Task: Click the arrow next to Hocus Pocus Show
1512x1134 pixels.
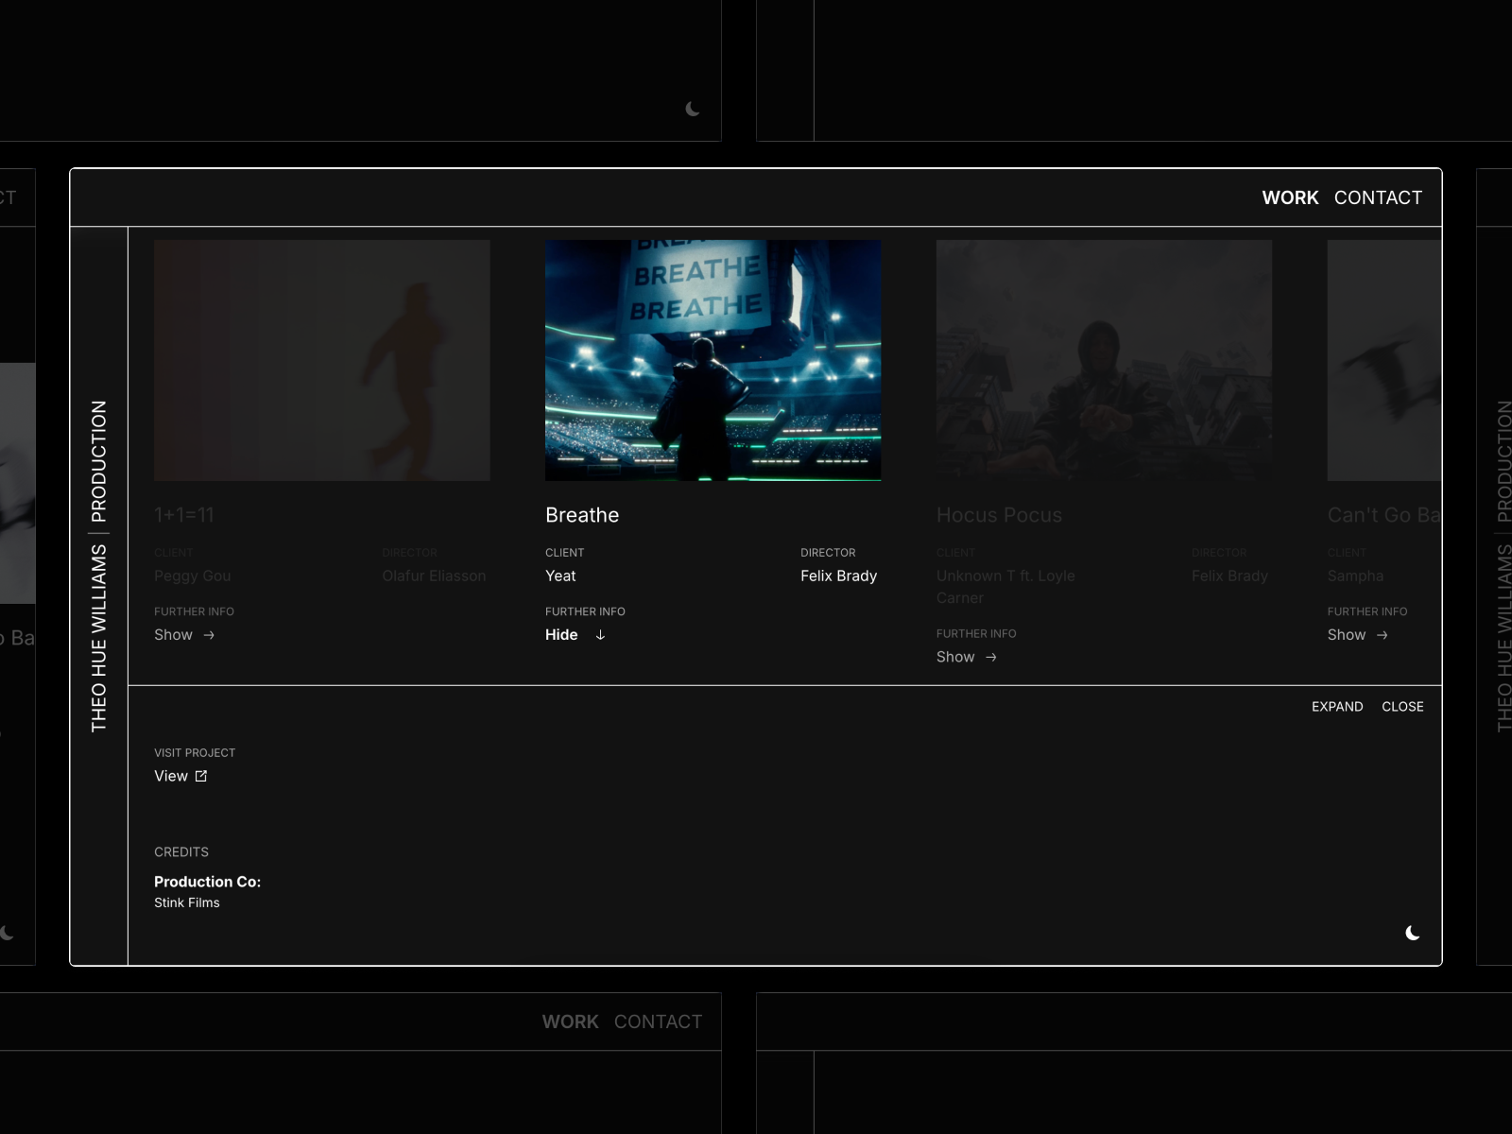Action: pos(990,657)
